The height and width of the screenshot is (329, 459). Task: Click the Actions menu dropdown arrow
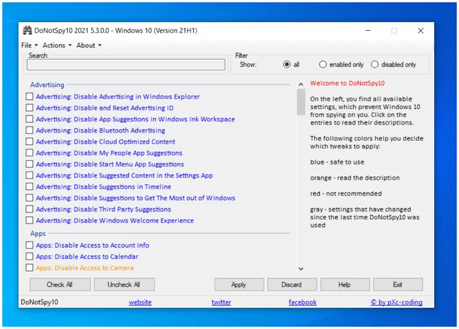point(70,46)
